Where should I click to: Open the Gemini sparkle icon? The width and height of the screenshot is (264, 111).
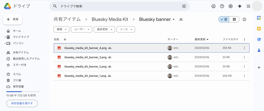(240, 6)
